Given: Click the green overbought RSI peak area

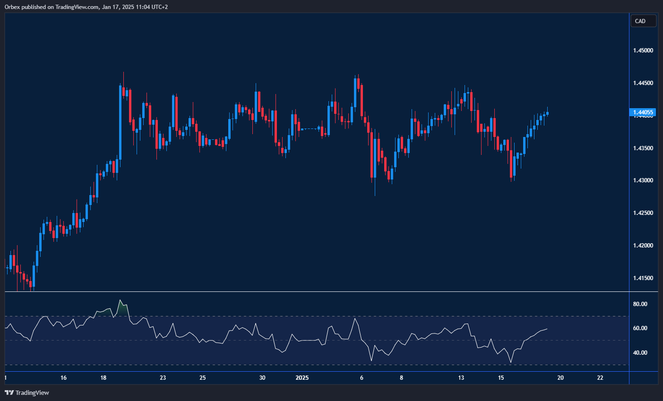Looking at the screenshot, I should (122, 309).
